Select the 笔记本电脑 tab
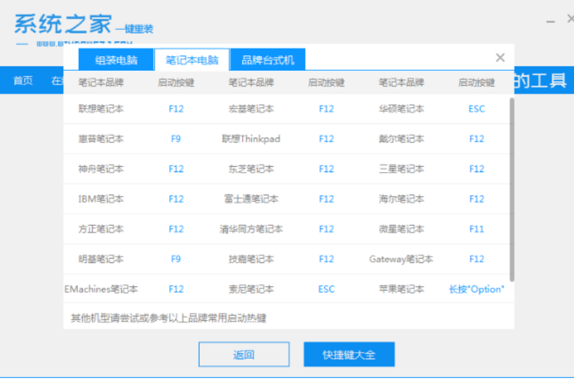This screenshot has height=381, width=574. [x=192, y=60]
